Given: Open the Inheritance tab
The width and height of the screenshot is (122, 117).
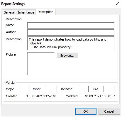Looking at the screenshot, I should 26,12.
